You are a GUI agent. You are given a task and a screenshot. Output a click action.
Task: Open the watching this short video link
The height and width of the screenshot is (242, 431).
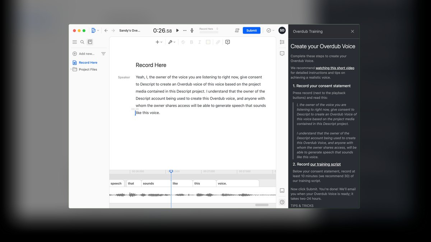tap(335, 68)
